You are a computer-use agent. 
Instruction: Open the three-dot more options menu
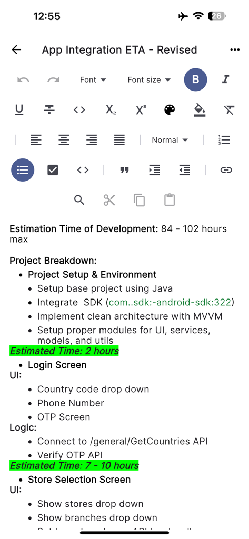(235, 50)
